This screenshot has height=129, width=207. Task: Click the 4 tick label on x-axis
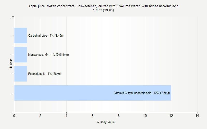pyautogui.click(x=66, y=116)
